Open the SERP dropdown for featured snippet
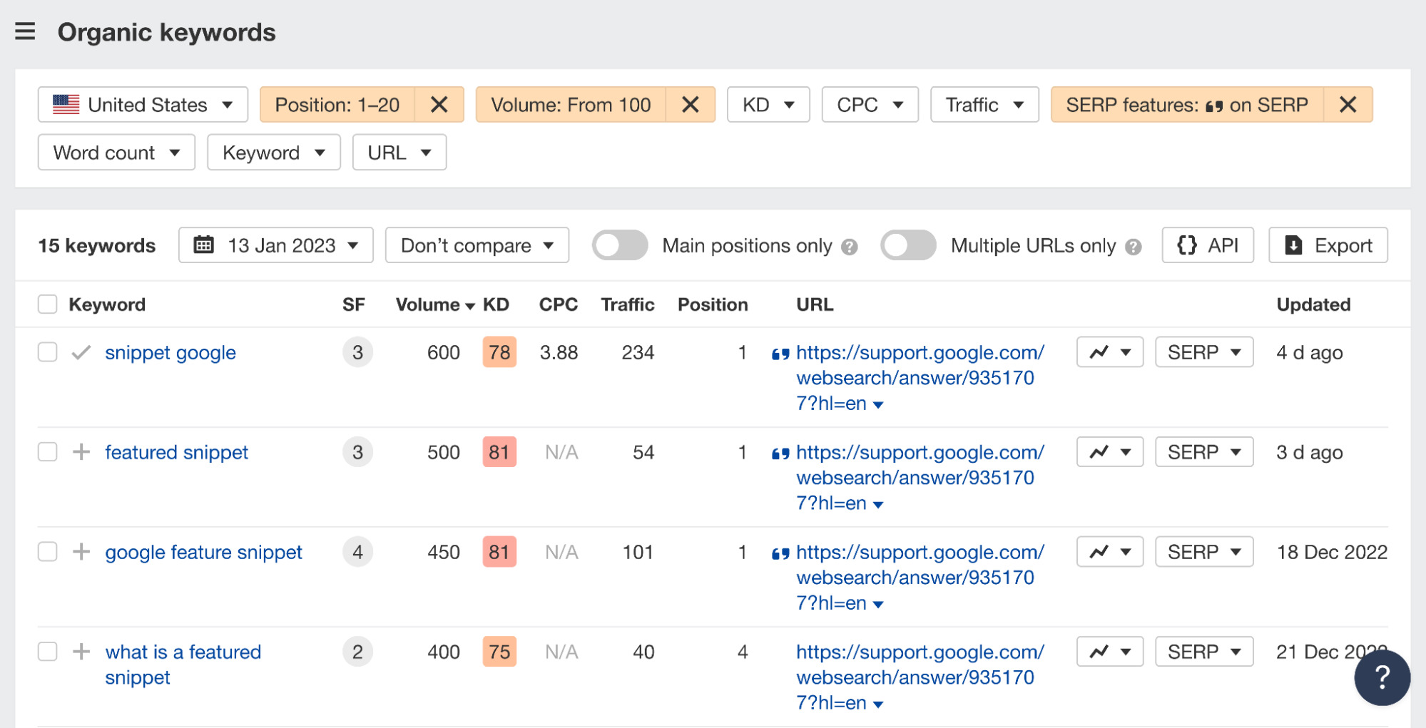Image resolution: width=1426 pixels, height=728 pixels. point(1203,451)
